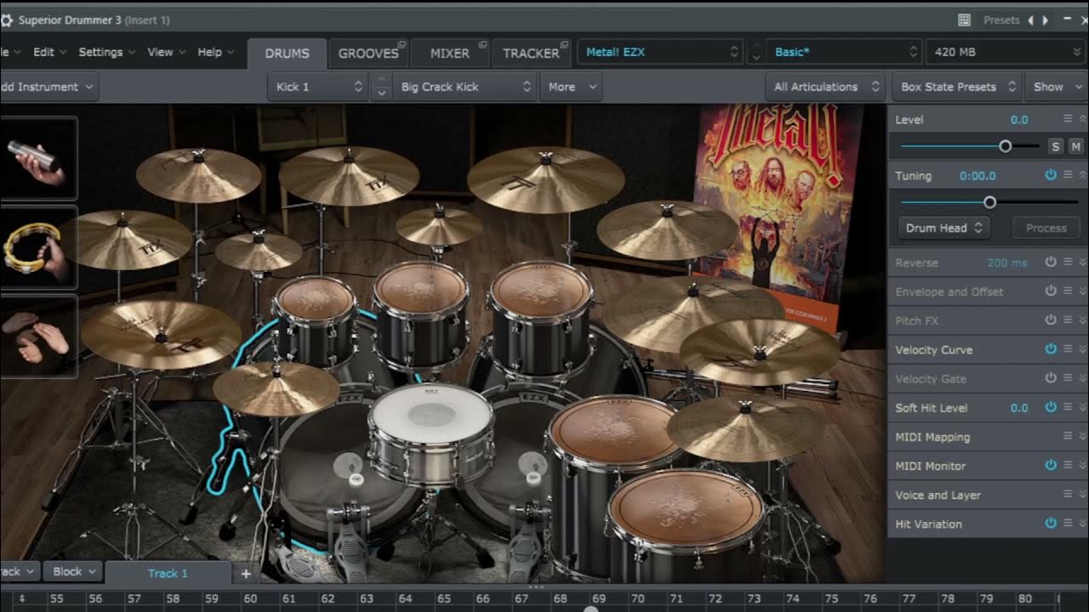
Task: Solo the instrument with the S button
Action: pos(1055,147)
